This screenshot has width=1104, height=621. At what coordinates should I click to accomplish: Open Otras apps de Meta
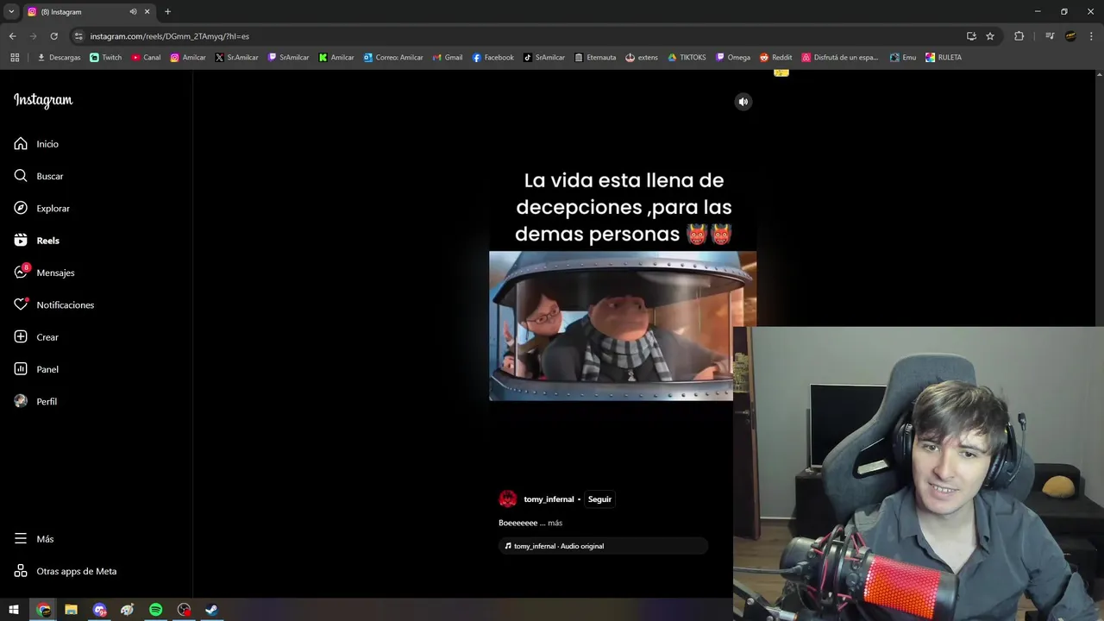coord(65,571)
